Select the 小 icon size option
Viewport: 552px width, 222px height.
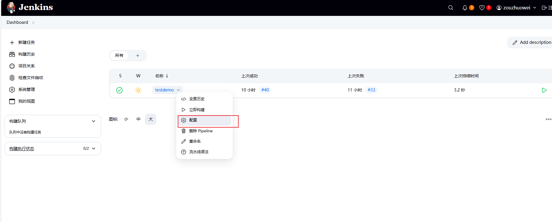[126, 119]
